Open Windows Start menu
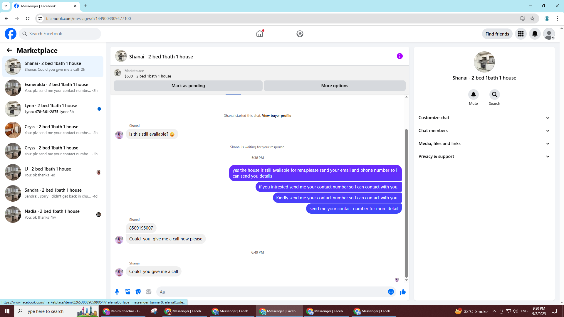This screenshot has width=564, height=317. (7, 311)
